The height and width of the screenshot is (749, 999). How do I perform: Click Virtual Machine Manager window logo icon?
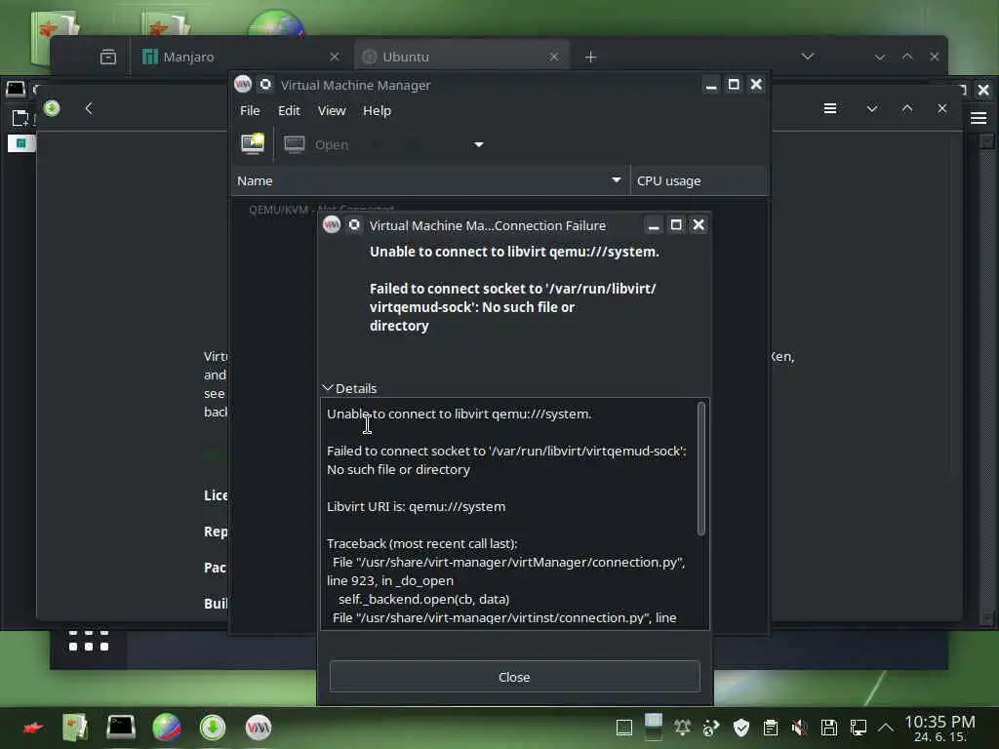[x=243, y=84]
